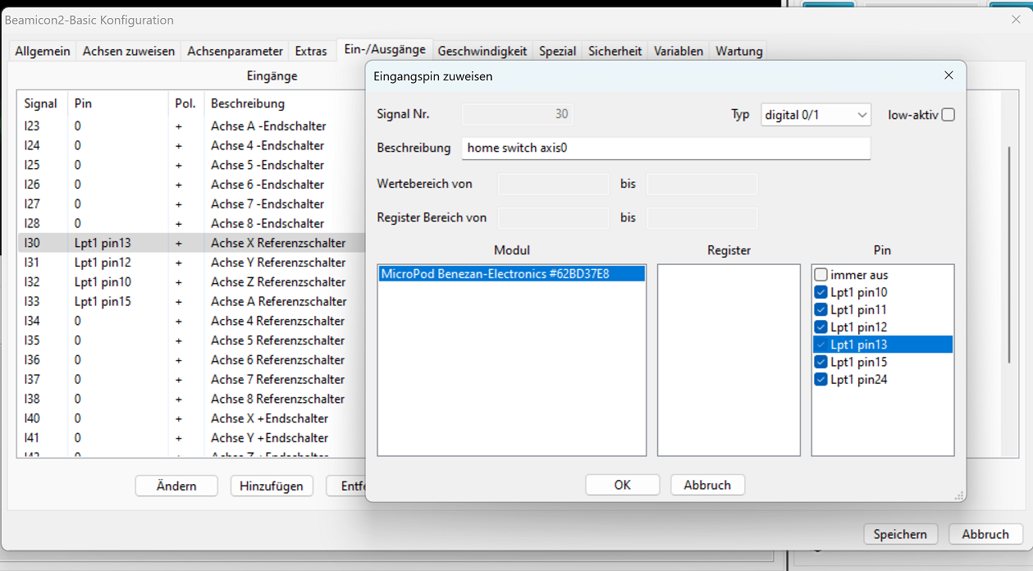Click the Speichern button

(900, 534)
